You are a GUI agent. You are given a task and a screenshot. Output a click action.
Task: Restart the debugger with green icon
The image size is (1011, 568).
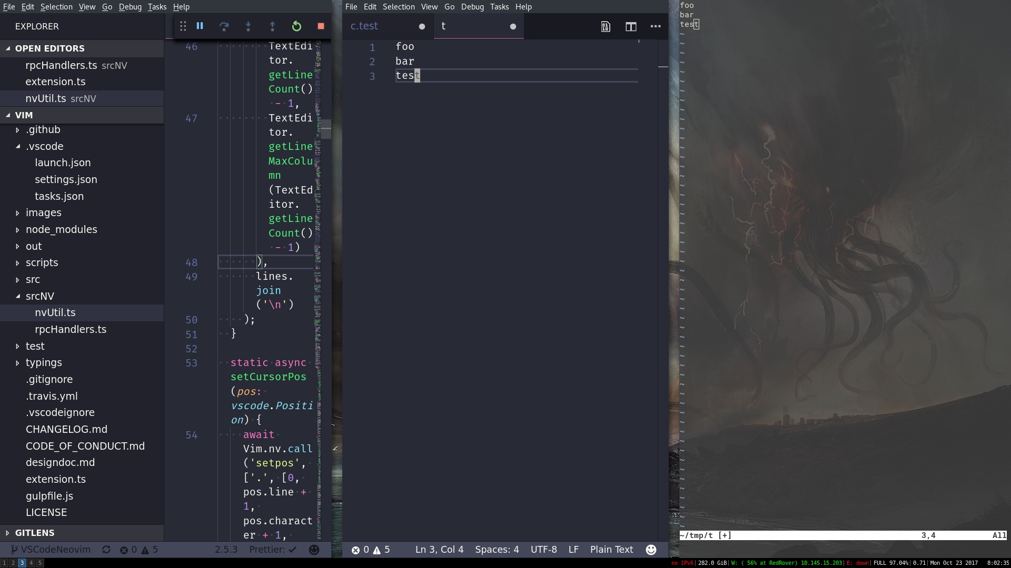point(296,26)
